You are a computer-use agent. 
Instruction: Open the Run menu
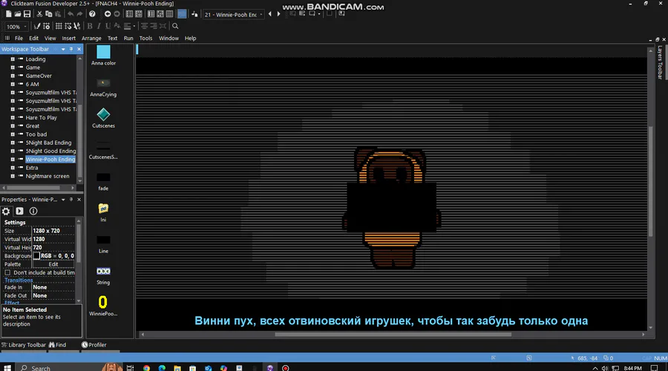pos(128,39)
